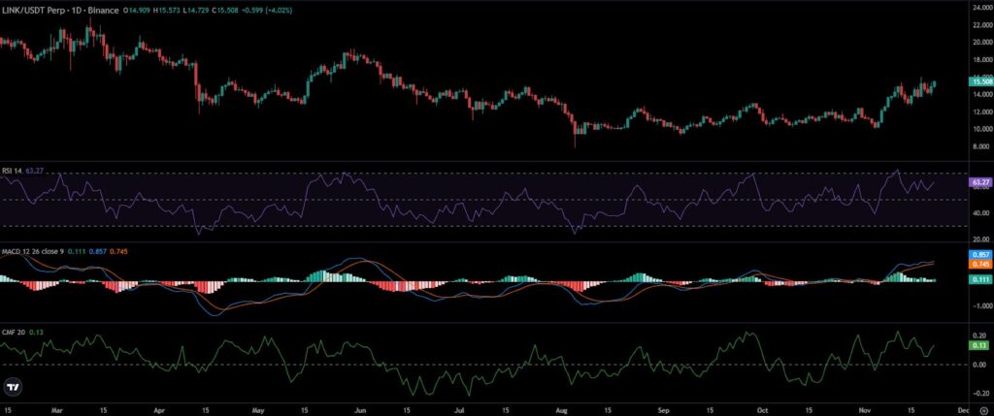Click the 14.000 price axis label
The height and width of the screenshot is (416, 994).
[982, 94]
